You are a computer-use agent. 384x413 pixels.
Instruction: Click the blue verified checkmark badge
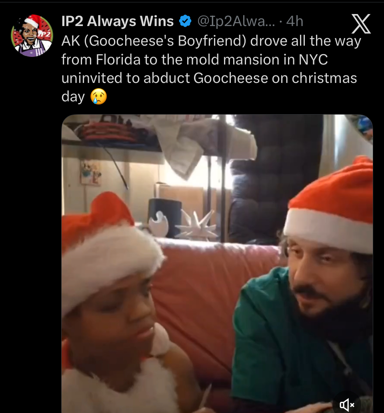pos(185,21)
